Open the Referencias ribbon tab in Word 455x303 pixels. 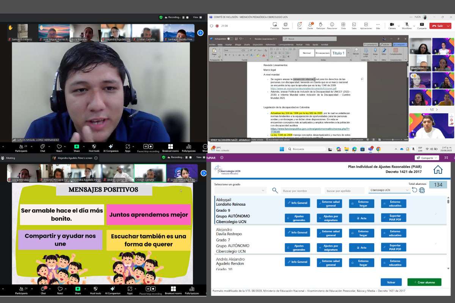point(270,44)
